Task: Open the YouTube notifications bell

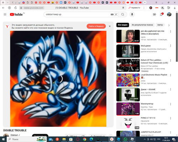Action: 161,15
